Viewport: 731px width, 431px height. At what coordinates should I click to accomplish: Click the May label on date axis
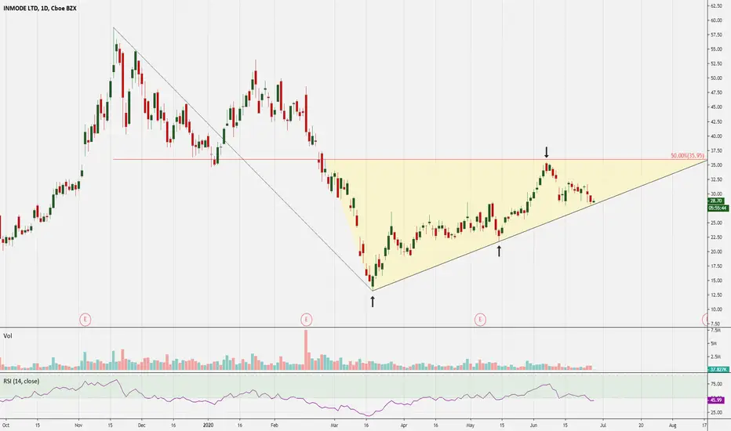click(x=470, y=426)
